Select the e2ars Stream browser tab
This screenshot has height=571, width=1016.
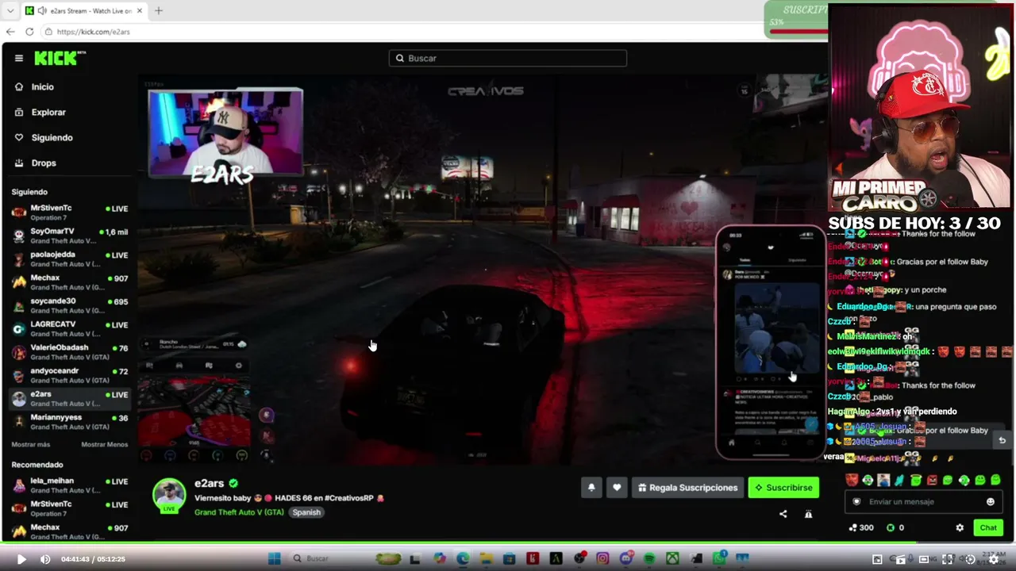point(84,10)
